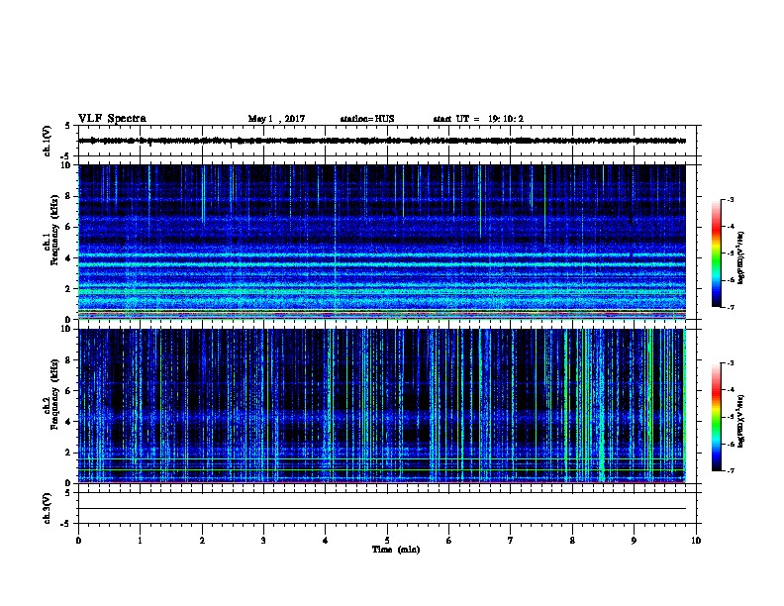
Task: Click the time axis tick label '10'
Action: [x=696, y=541]
